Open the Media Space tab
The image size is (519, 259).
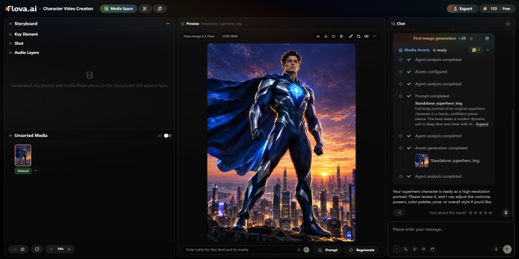tap(119, 9)
